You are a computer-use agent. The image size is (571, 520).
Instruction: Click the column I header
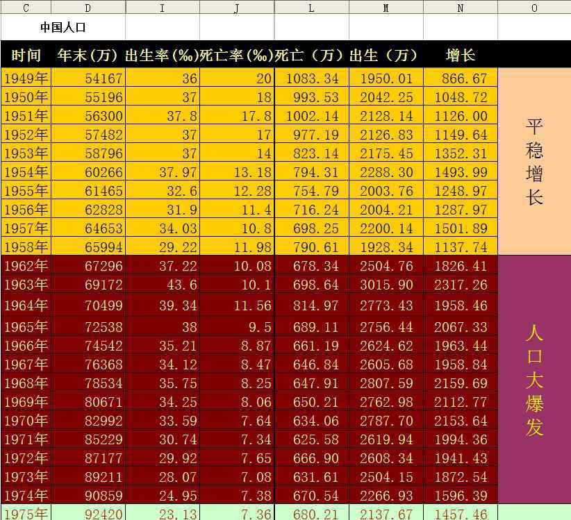coord(163,8)
